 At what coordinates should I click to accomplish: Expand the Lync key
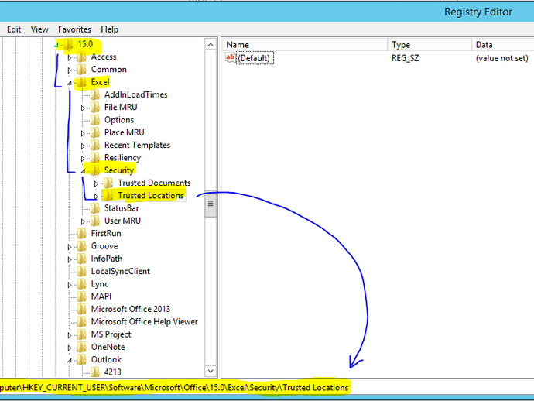[x=70, y=284]
